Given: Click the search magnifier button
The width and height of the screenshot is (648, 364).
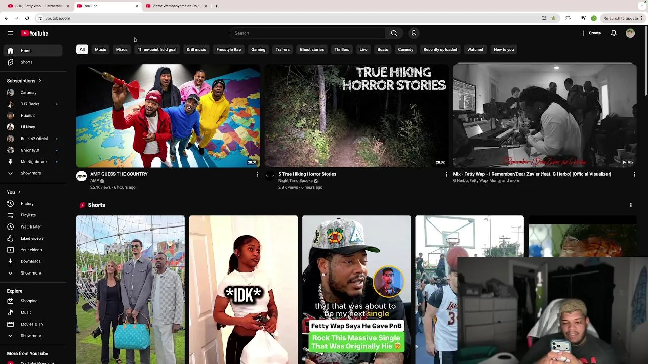Looking at the screenshot, I should pyautogui.click(x=394, y=33).
